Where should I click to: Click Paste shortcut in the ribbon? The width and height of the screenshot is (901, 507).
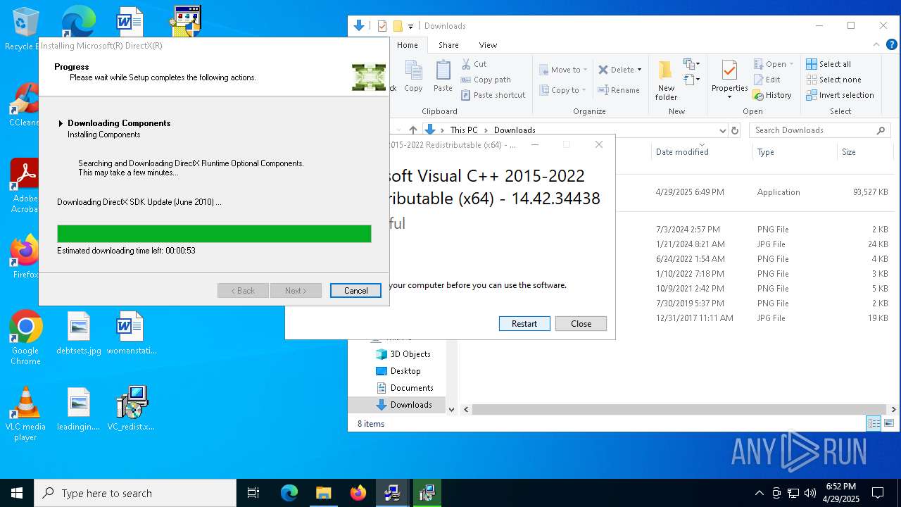pos(493,95)
